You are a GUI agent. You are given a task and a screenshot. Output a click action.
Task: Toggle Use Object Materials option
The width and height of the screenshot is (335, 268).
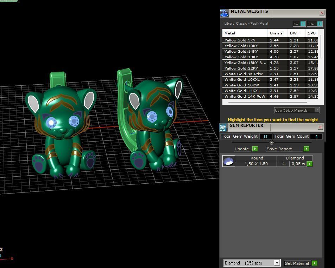coord(297,110)
